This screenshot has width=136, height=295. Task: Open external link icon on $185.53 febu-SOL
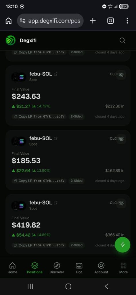(55, 139)
